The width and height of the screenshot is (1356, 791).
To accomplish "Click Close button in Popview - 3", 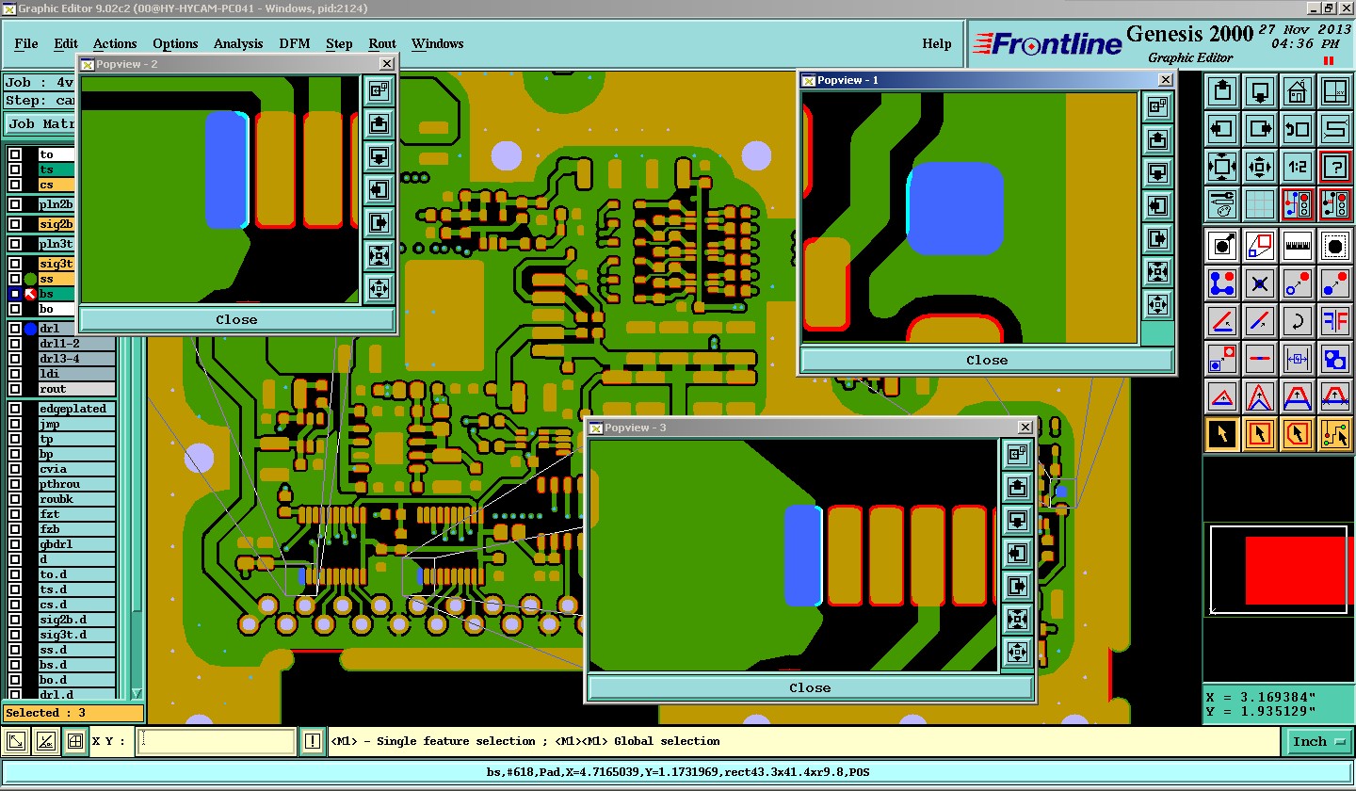I will pyautogui.click(x=810, y=687).
